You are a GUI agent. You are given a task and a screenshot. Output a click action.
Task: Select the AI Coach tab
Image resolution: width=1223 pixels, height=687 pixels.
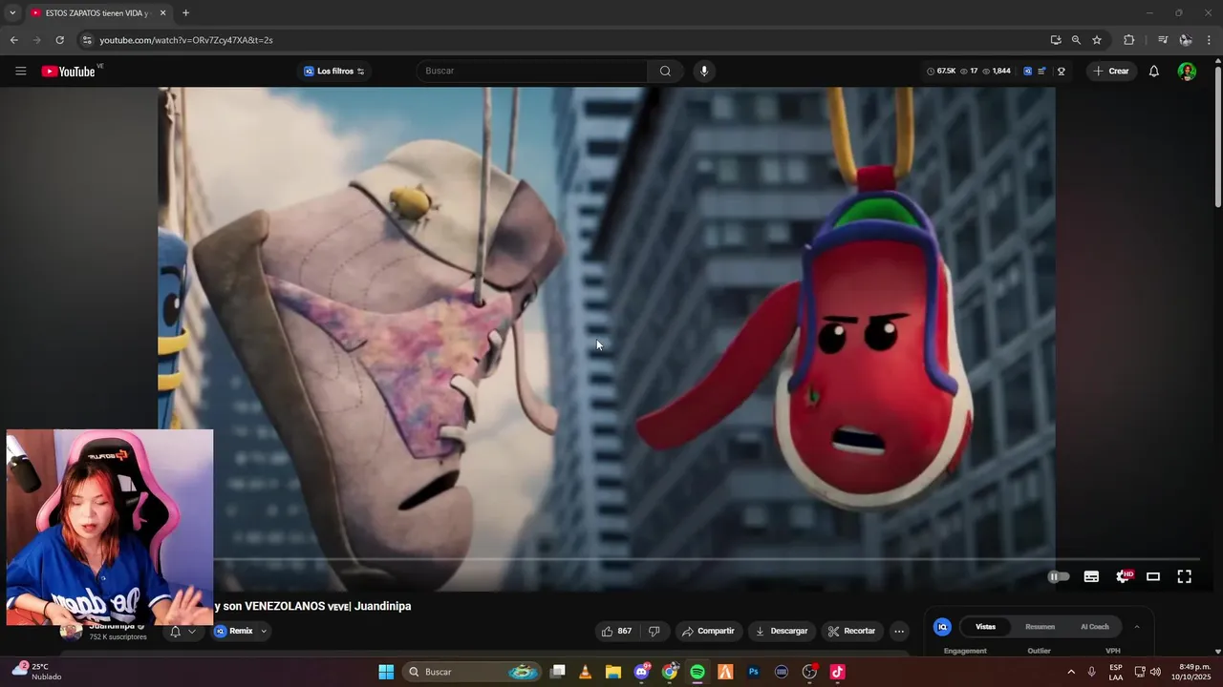click(x=1095, y=627)
